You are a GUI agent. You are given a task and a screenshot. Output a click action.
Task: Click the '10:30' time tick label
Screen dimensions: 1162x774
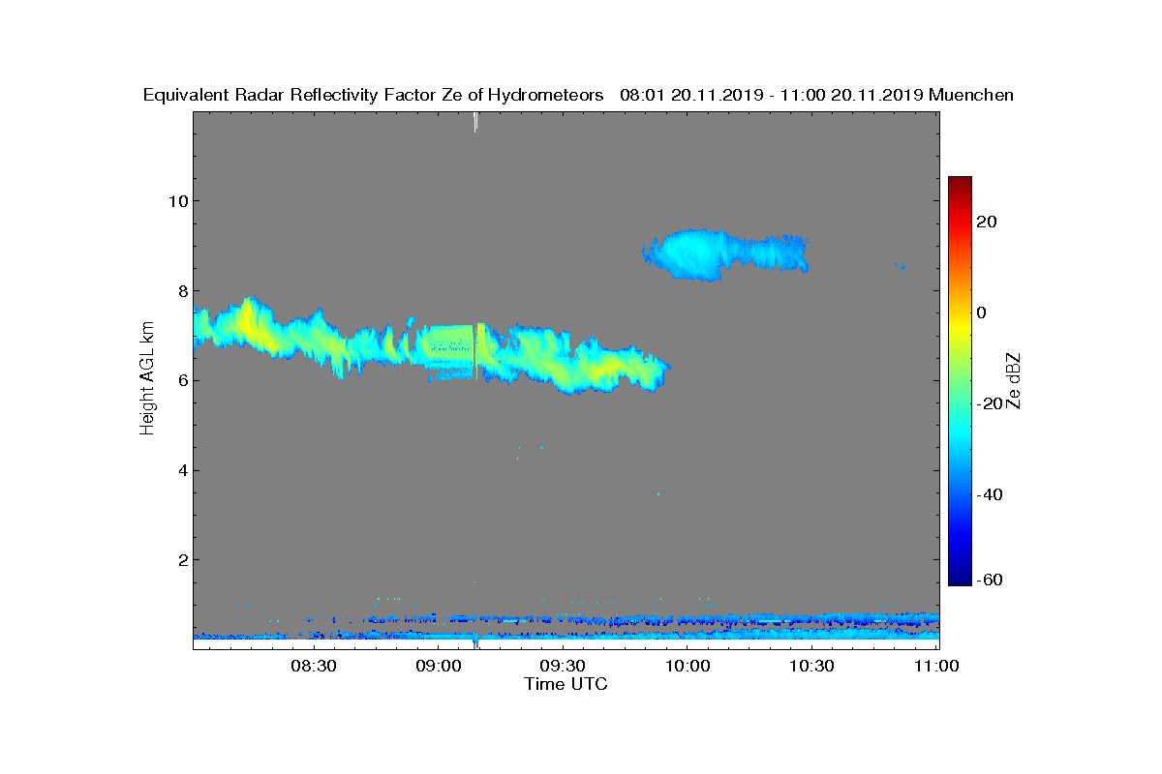(x=811, y=666)
